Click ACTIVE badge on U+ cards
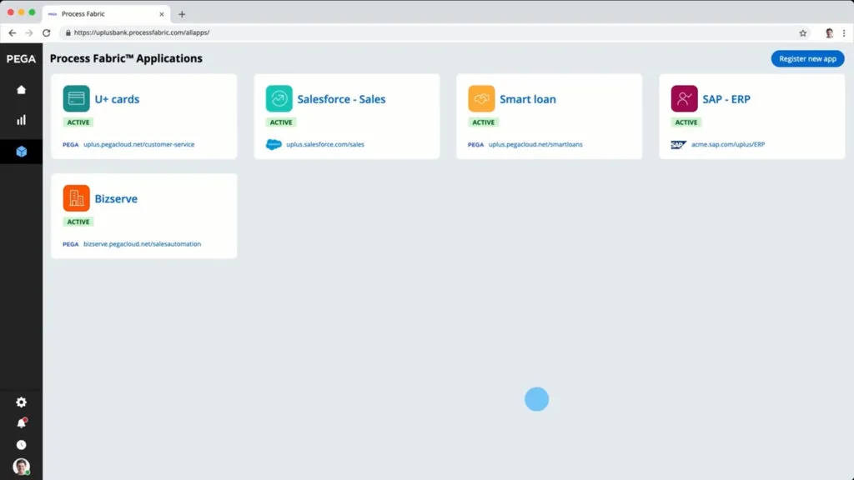 [x=78, y=122]
